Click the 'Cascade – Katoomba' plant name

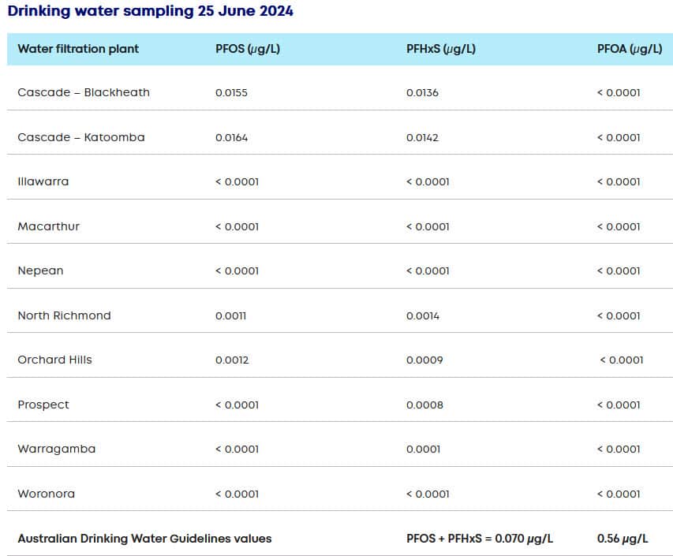pos(81,137)
